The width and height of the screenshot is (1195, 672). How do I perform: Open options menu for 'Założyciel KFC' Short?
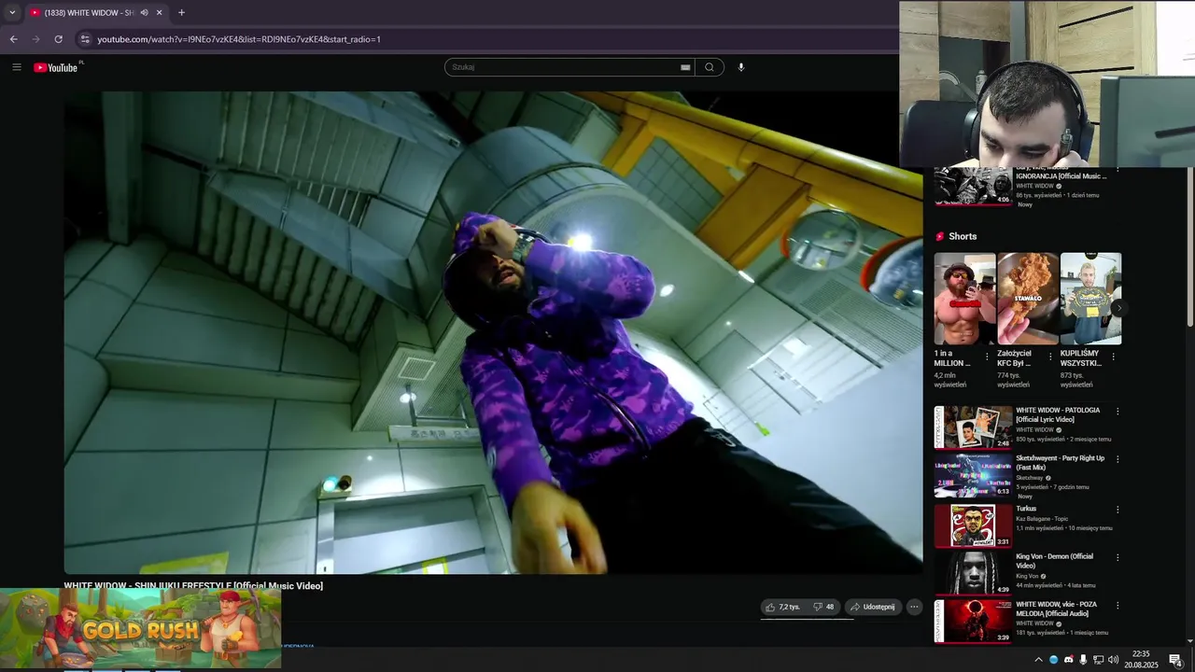1049,357
